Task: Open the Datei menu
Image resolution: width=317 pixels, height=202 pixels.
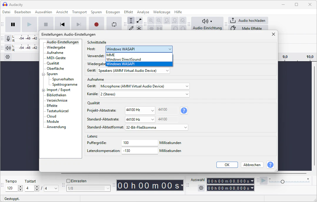Action: pos(6,12)
